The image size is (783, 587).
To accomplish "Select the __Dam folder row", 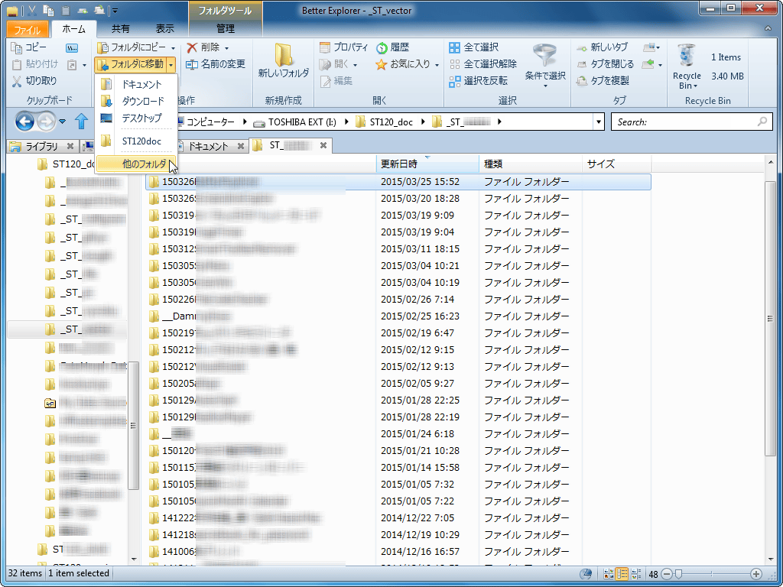I will pos(398,316).
